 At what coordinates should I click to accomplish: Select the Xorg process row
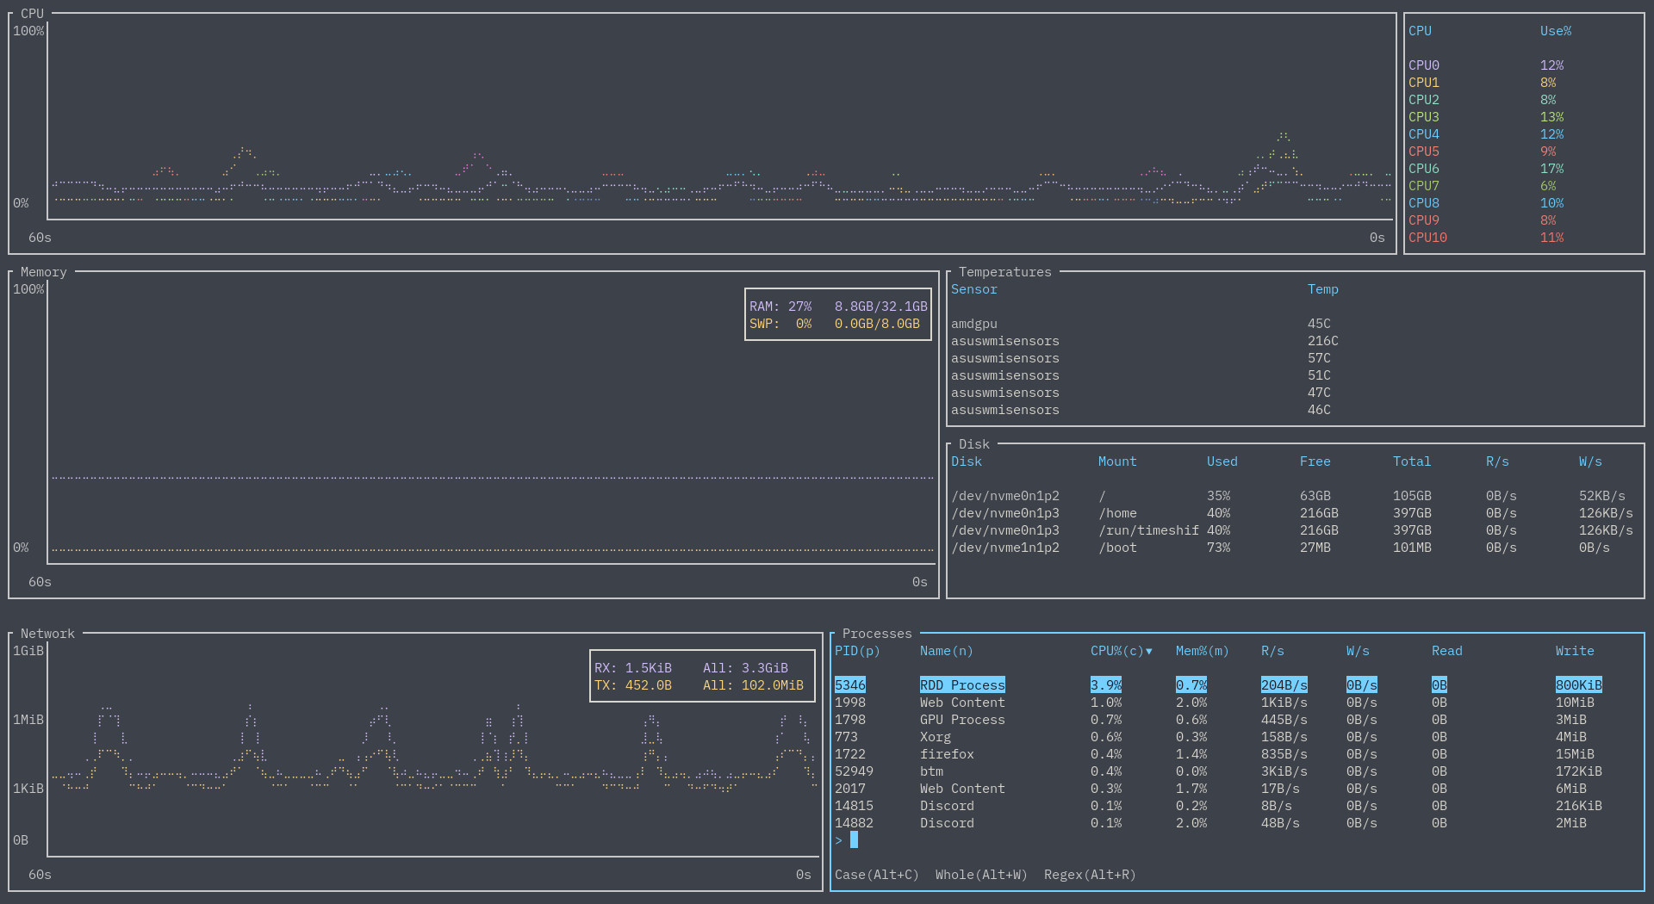(1237, 737)
